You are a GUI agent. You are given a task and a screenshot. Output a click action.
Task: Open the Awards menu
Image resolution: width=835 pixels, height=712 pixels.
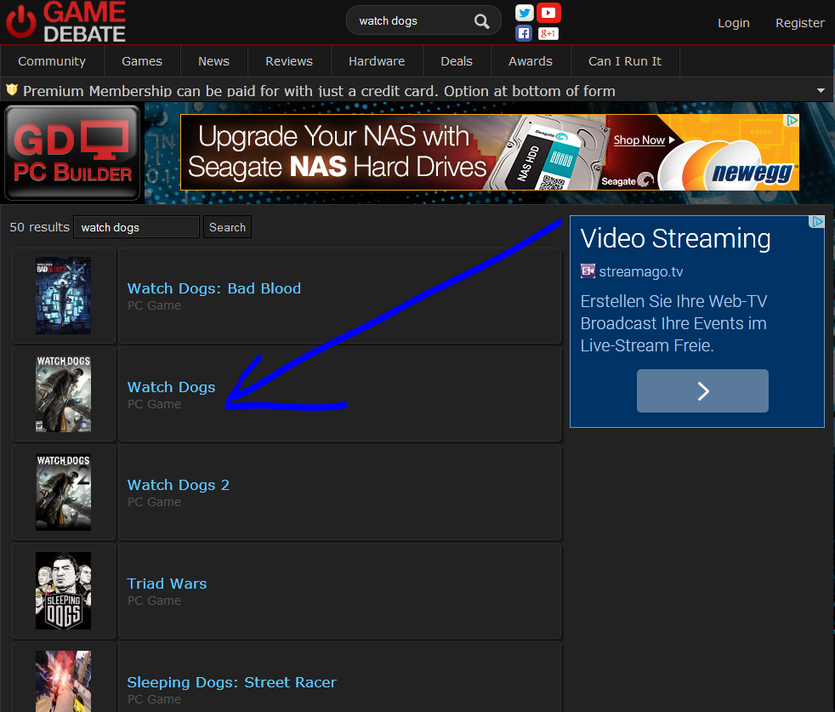pos(531,61)
